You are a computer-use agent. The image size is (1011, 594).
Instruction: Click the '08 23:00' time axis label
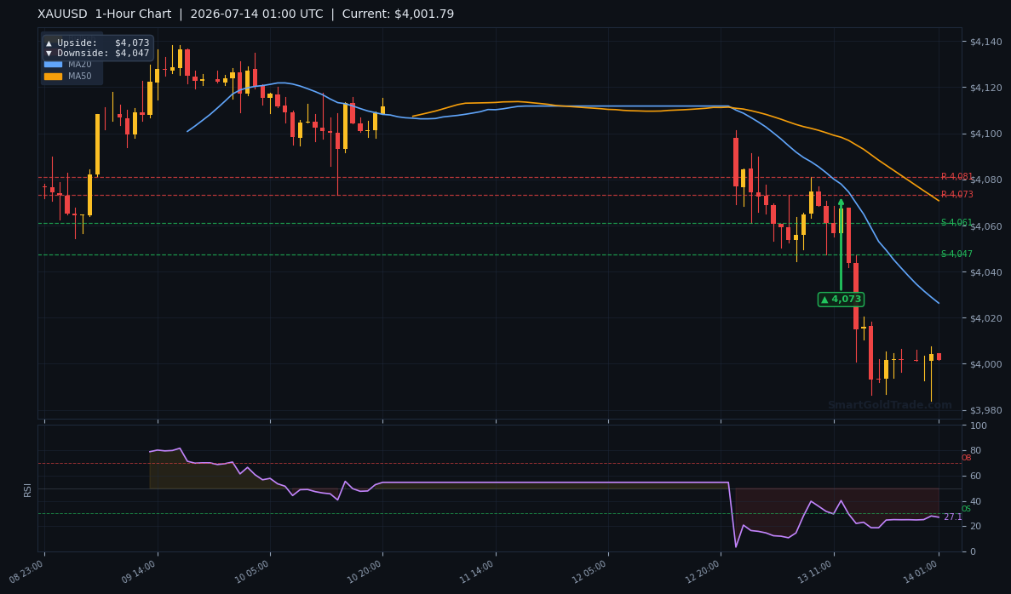[27, 572]
